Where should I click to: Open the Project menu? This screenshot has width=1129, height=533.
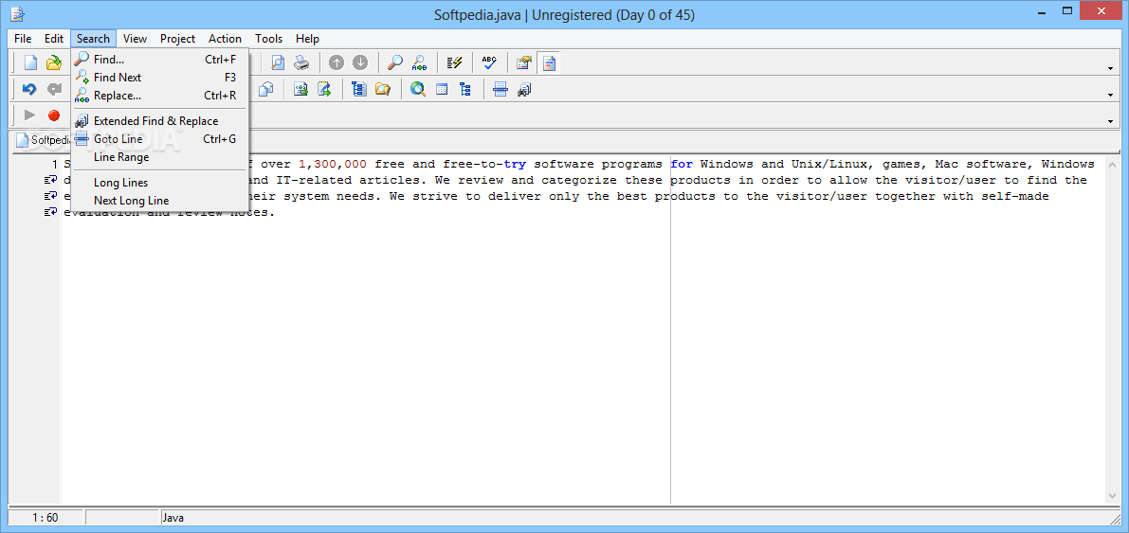(x=178, y=39)
